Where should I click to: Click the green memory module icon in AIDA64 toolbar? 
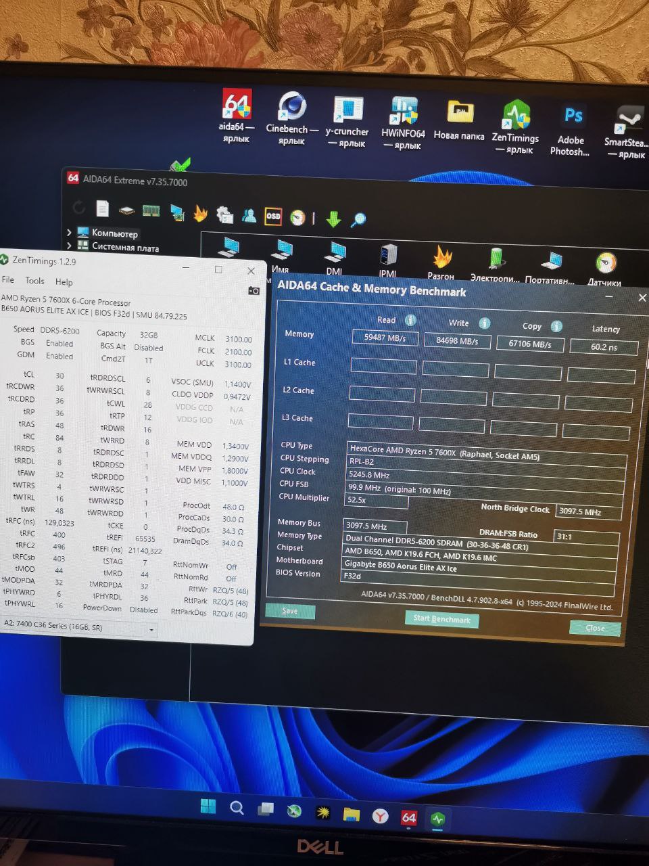[150, 210]
